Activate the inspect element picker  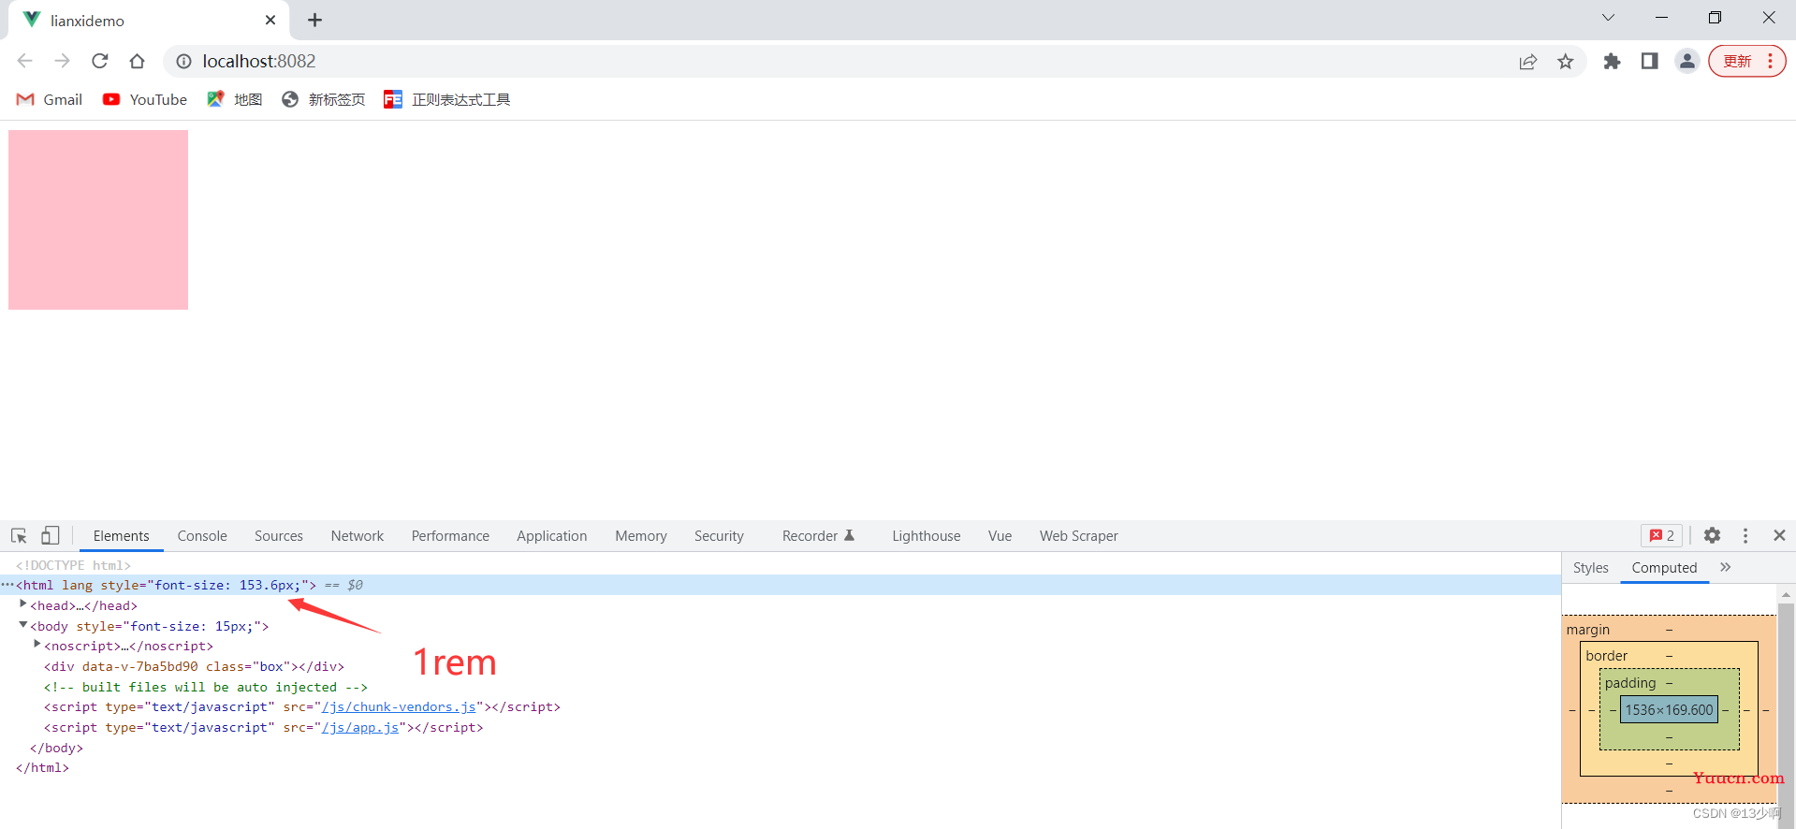point(19,536)
